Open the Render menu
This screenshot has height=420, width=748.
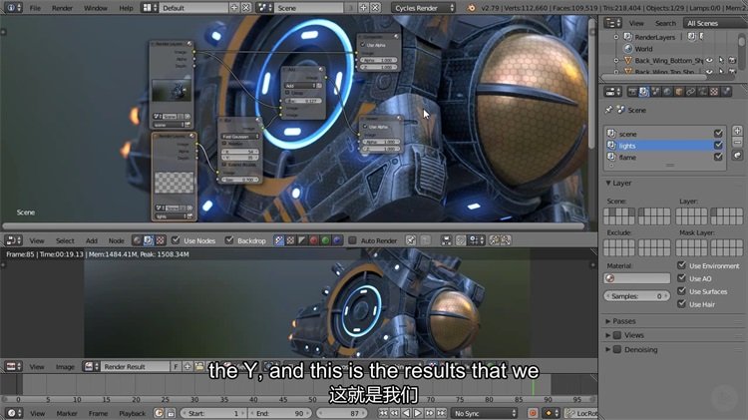coord(62,8)
